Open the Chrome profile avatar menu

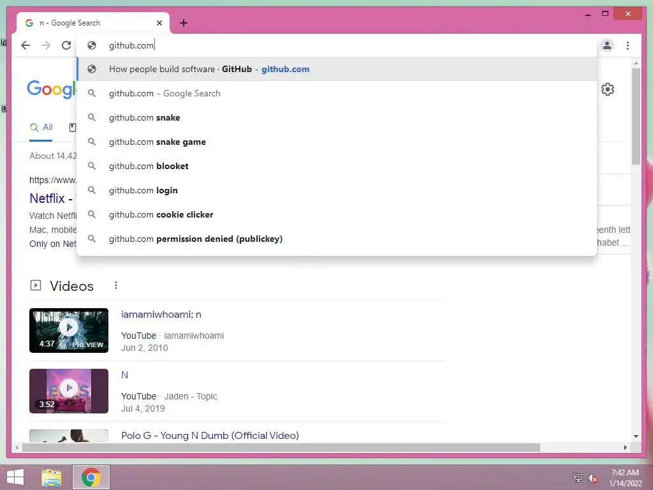[607, 45]
